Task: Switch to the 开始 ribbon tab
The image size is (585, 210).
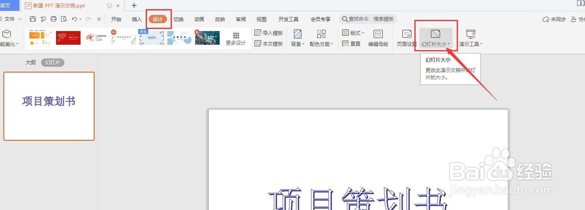Action: (x=116, y=19)
